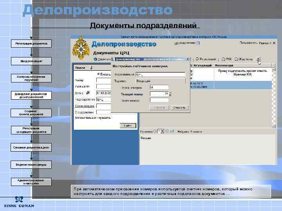282x211 pixels.
Task: Select the highlighted blue table row
Action: (231, 85)
